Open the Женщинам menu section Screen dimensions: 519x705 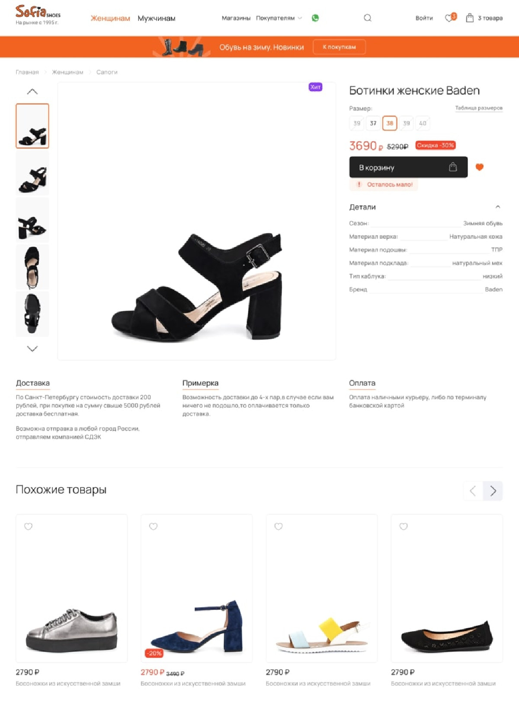110,18
